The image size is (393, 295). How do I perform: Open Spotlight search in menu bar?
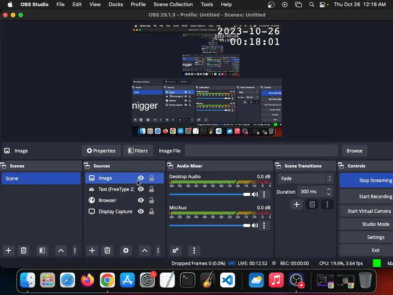tap(311, 5)
